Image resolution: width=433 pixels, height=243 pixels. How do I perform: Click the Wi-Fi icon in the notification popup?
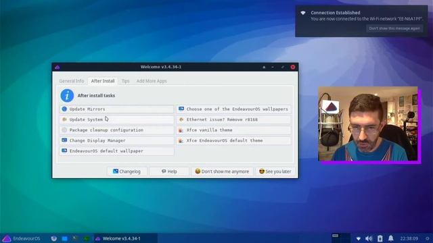pyautogui.click(x=303, y=13)
